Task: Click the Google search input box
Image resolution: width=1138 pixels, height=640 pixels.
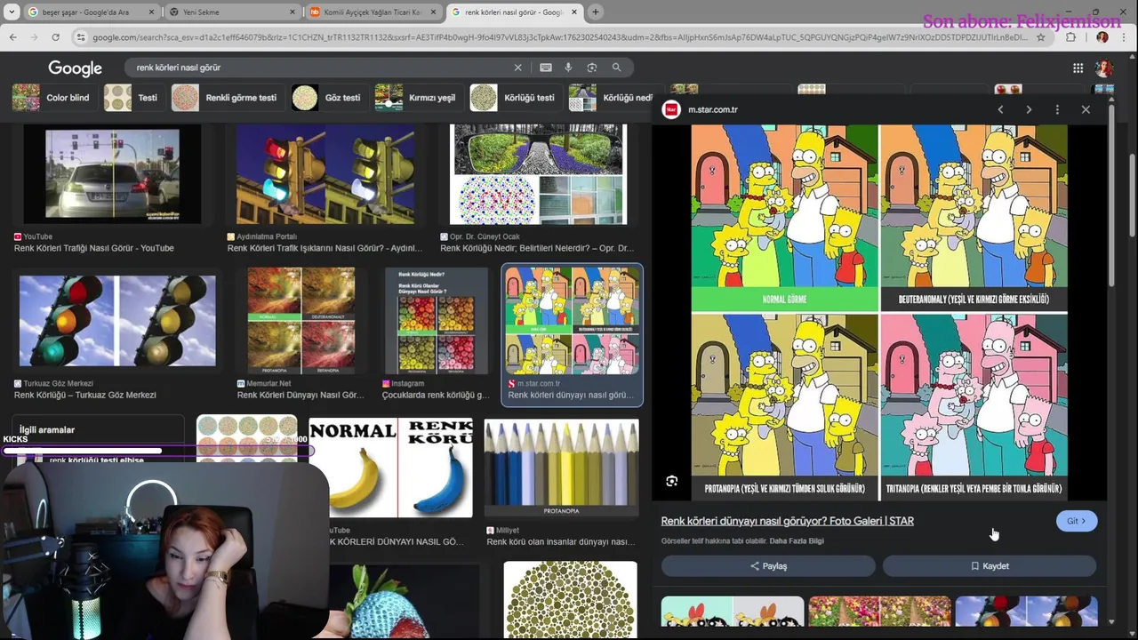Action: point(320,68)
